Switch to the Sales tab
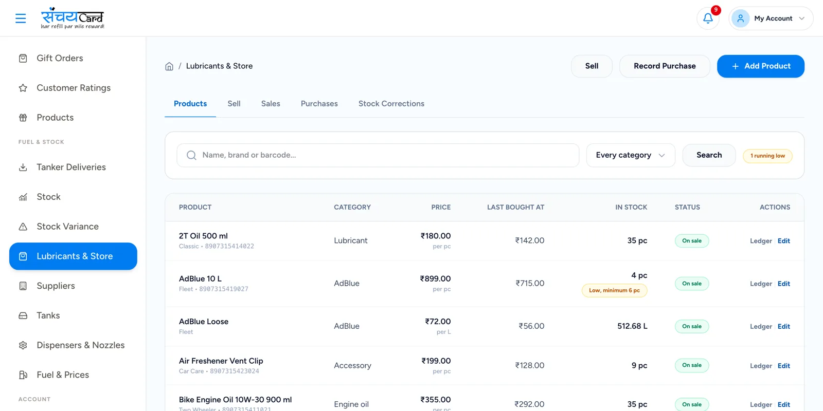The height and width of the screenshot is (411, 823). (271, 104)
